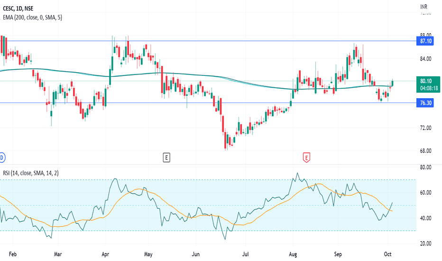Click the Aug label on time axis
The image size is (442, 261).
point(293,254)
